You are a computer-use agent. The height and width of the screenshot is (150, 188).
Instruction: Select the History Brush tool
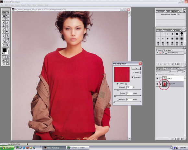7,26
